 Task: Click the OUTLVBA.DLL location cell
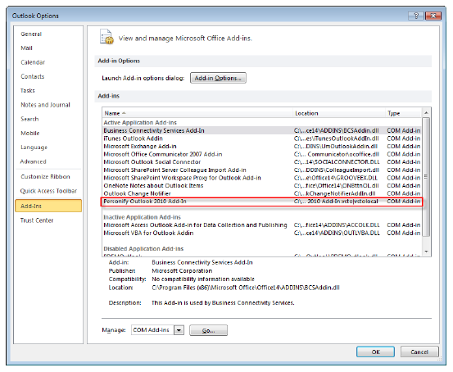337,233
